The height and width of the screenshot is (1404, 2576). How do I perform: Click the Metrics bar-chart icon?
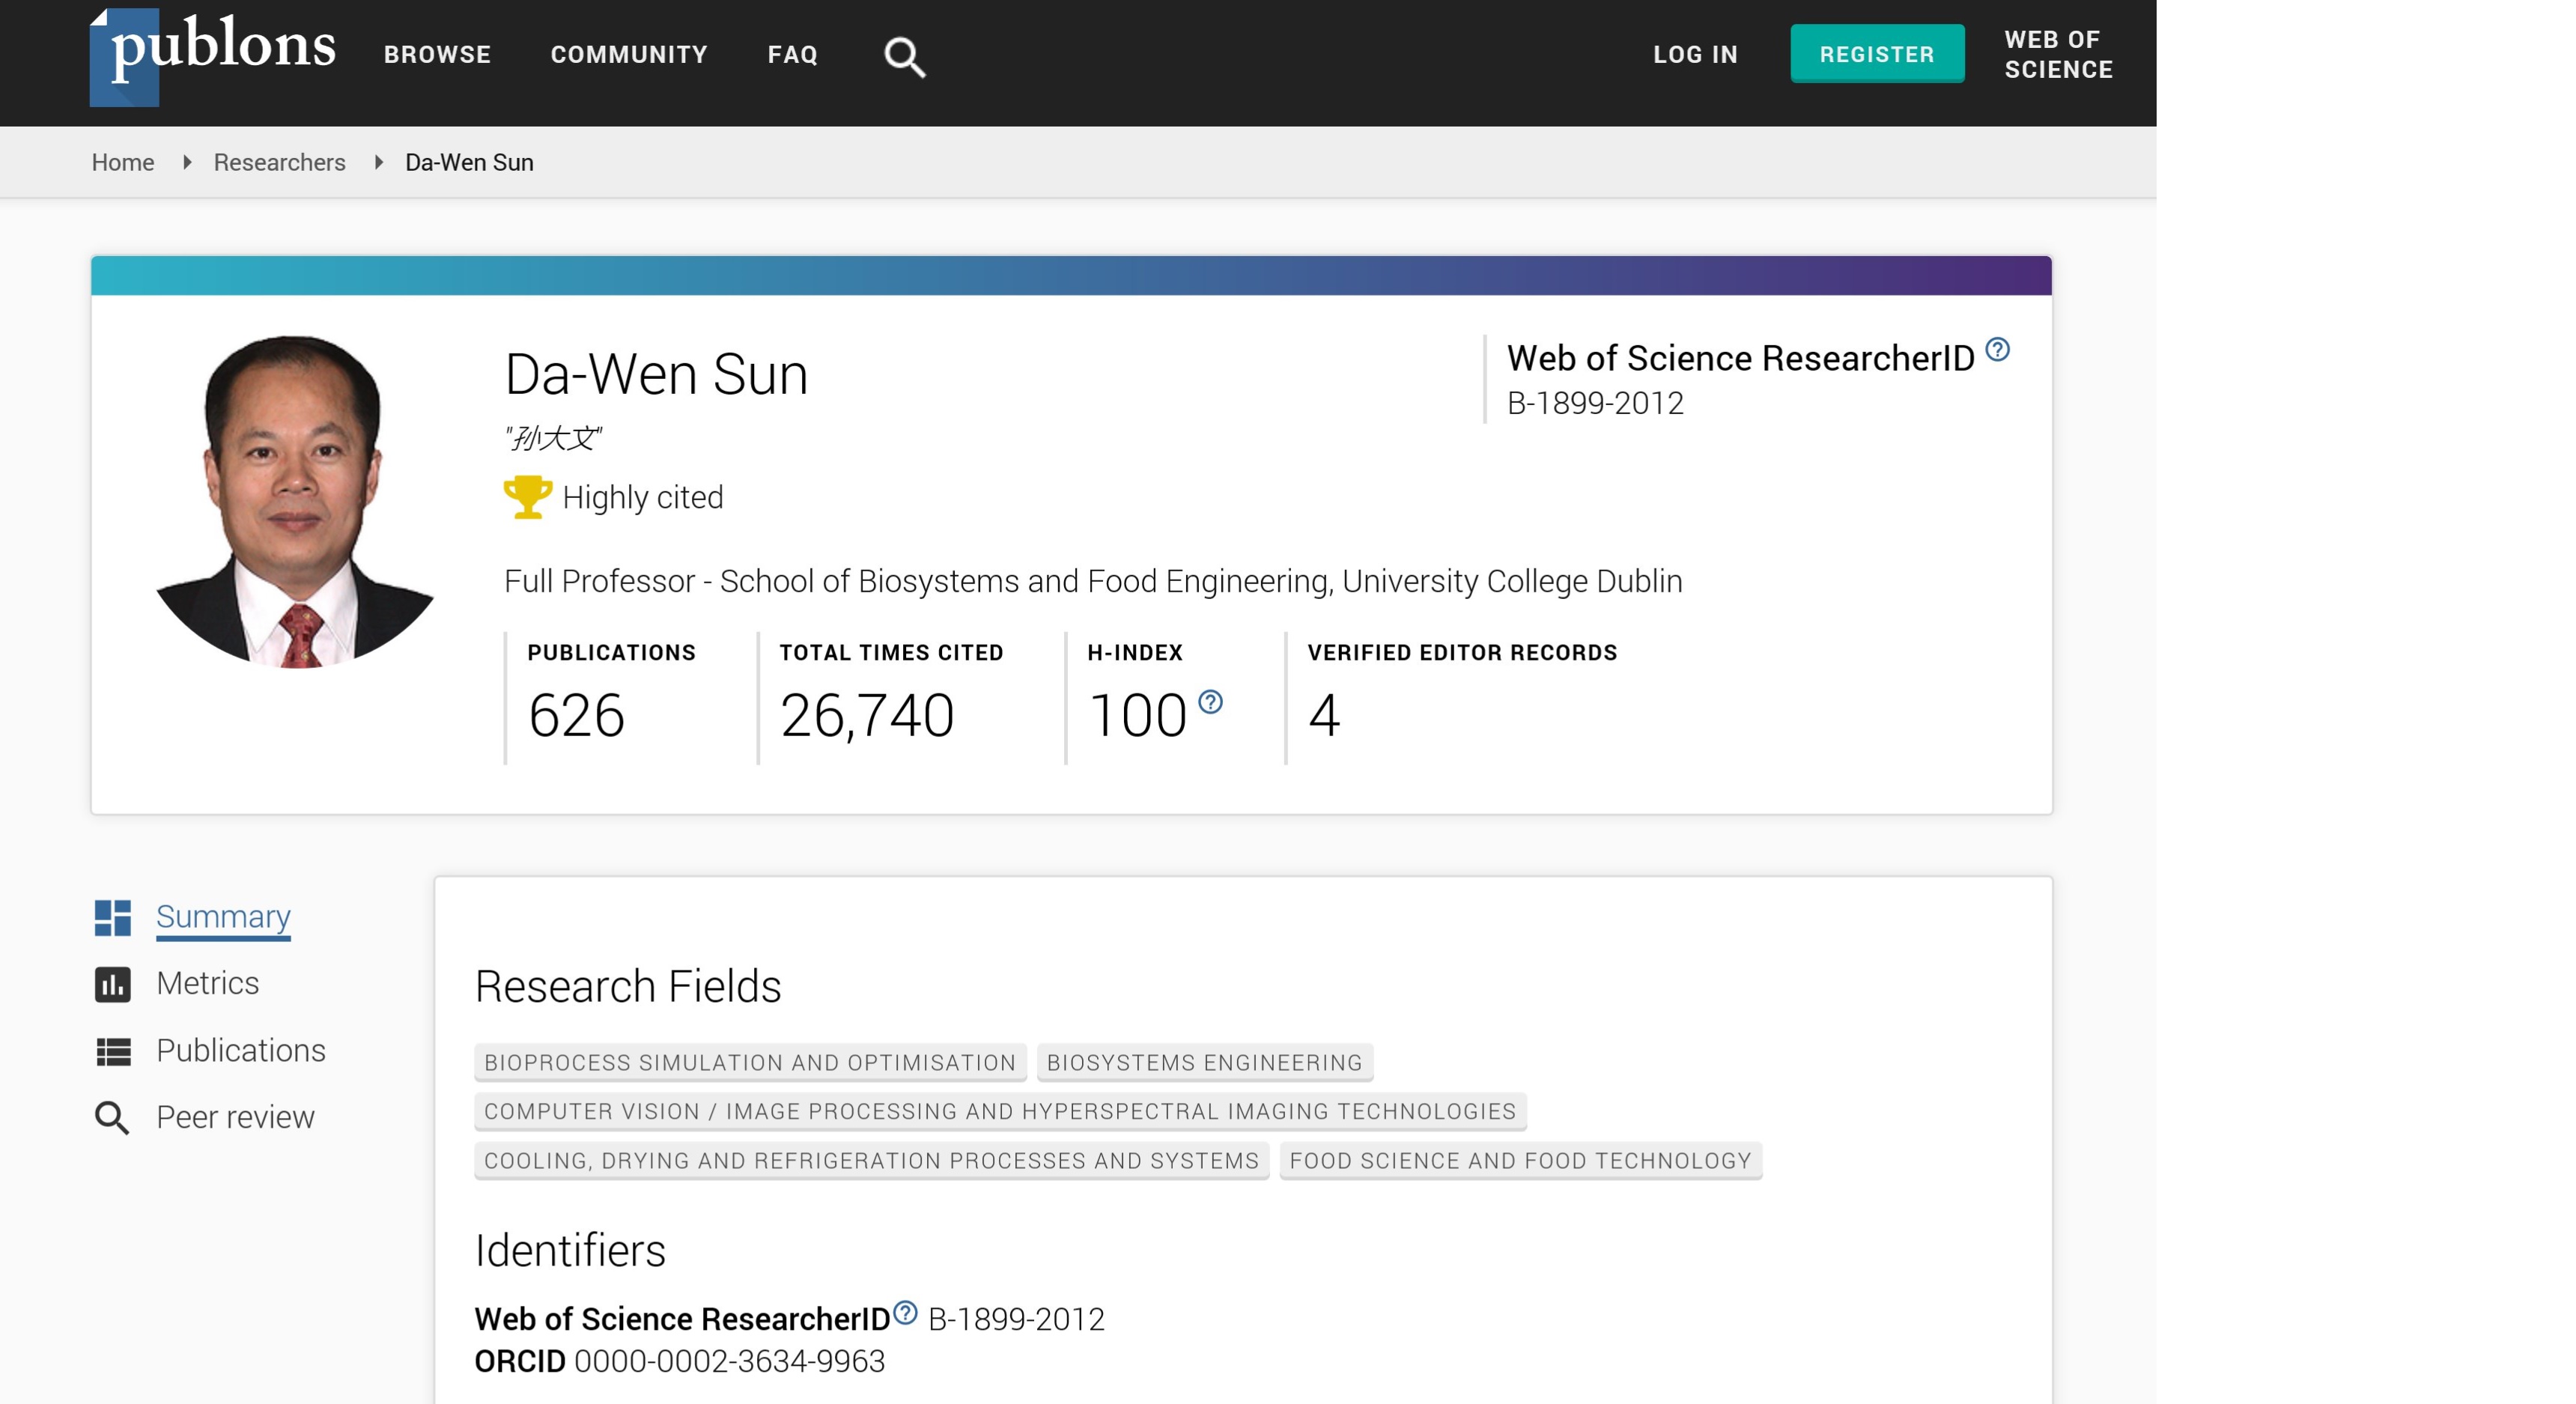(x=113, y=984)
